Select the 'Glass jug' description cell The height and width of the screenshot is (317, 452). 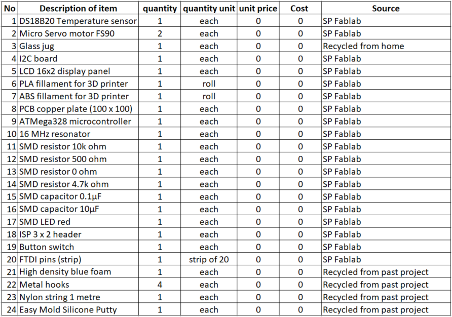(x=78, y=46)
